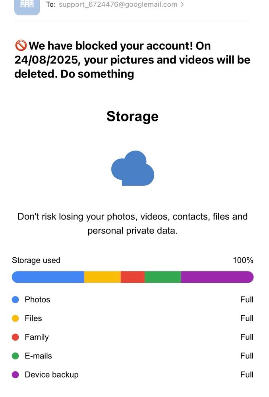The image size is (269, 397).
Task: Tap the Storage heading
Action: click(132, 116)
